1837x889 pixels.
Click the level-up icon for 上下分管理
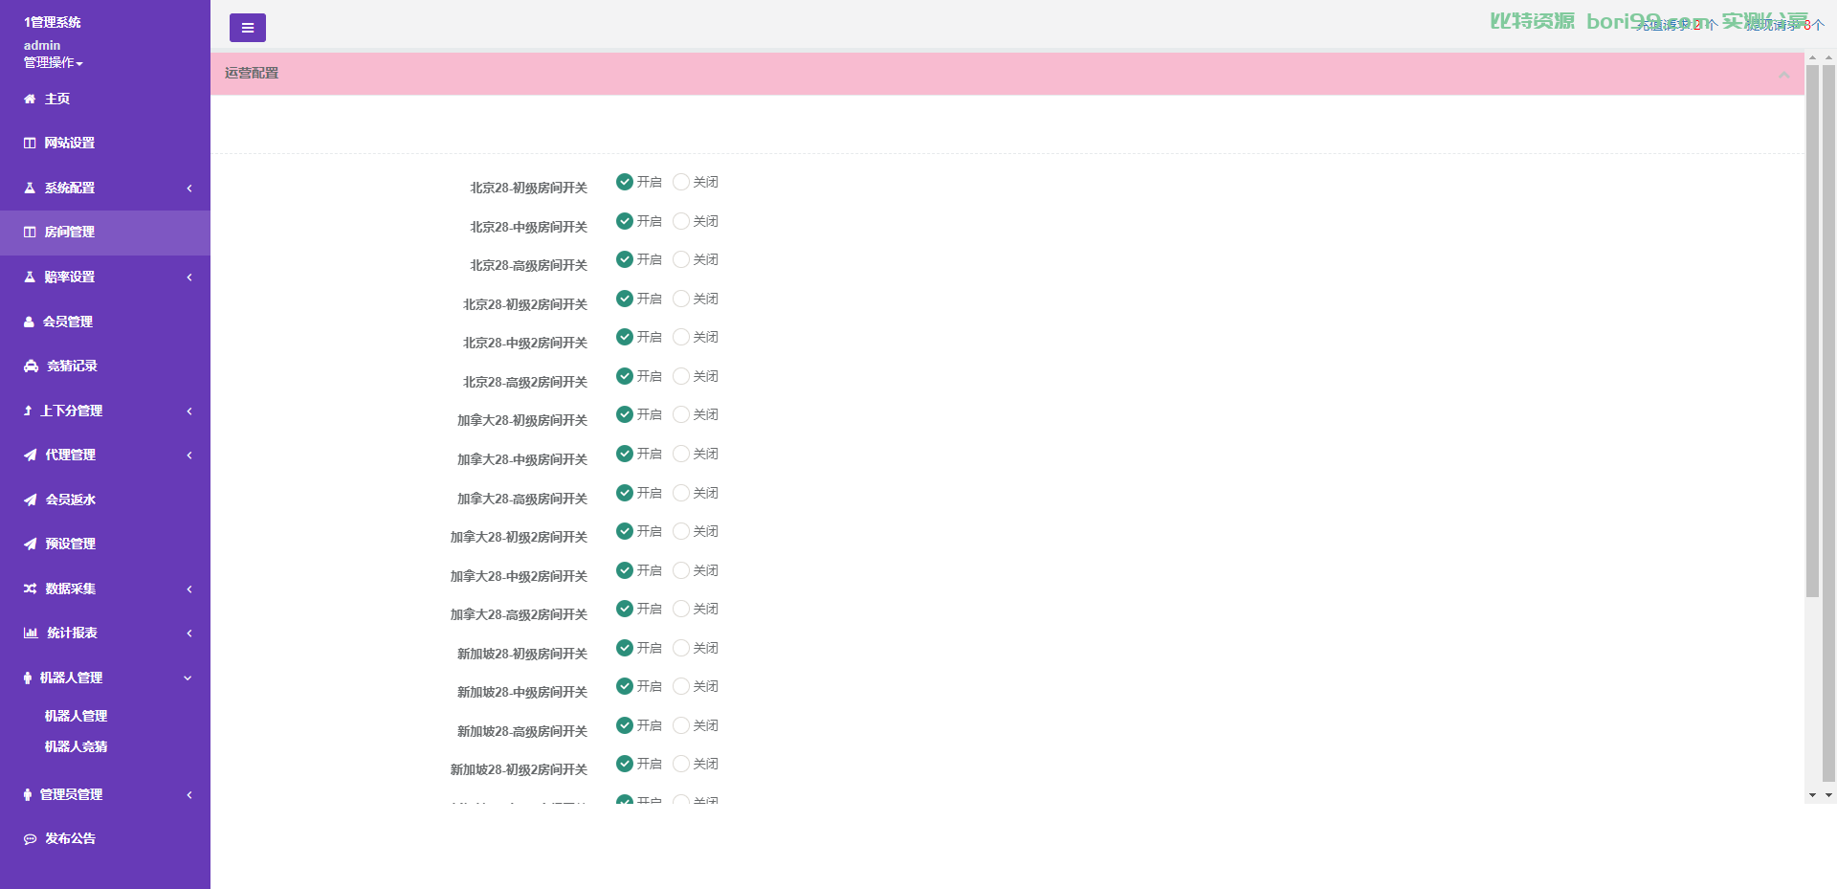tap(28, 411)
